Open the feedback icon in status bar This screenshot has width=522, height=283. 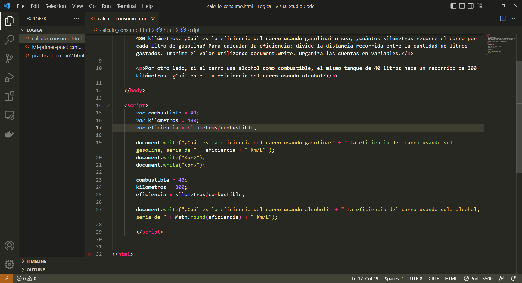coord(502,278)
